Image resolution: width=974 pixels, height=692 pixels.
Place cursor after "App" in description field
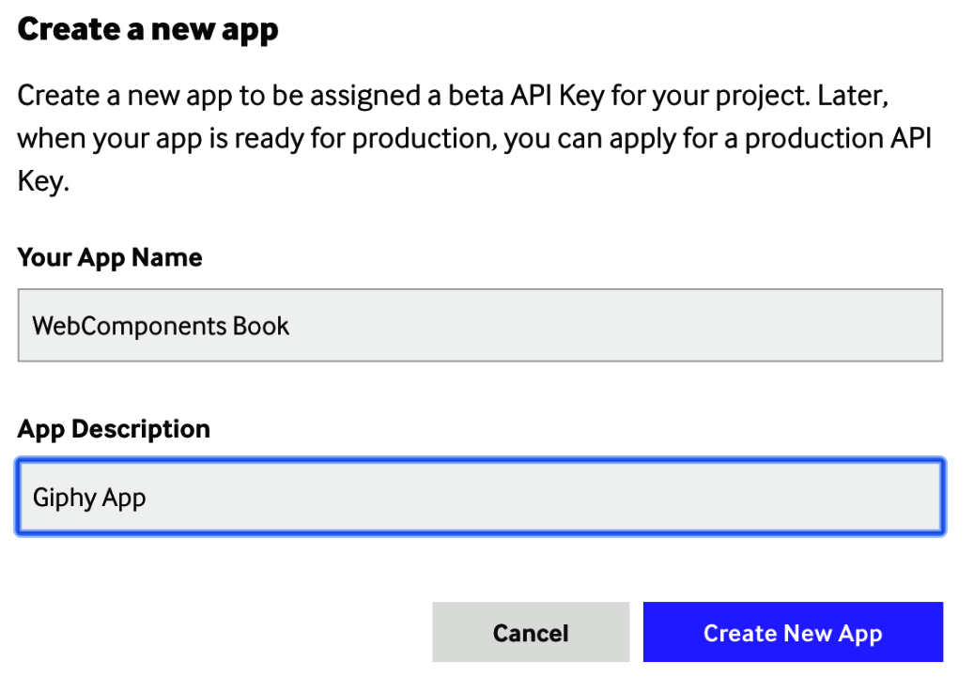point(147,498)
